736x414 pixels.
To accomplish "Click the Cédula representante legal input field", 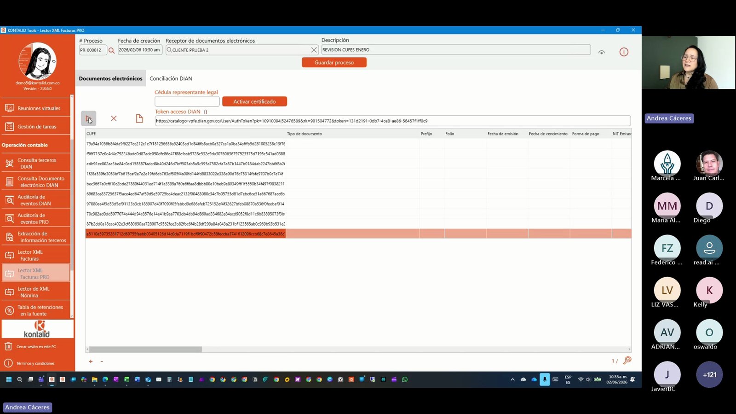I will [187, 101].
